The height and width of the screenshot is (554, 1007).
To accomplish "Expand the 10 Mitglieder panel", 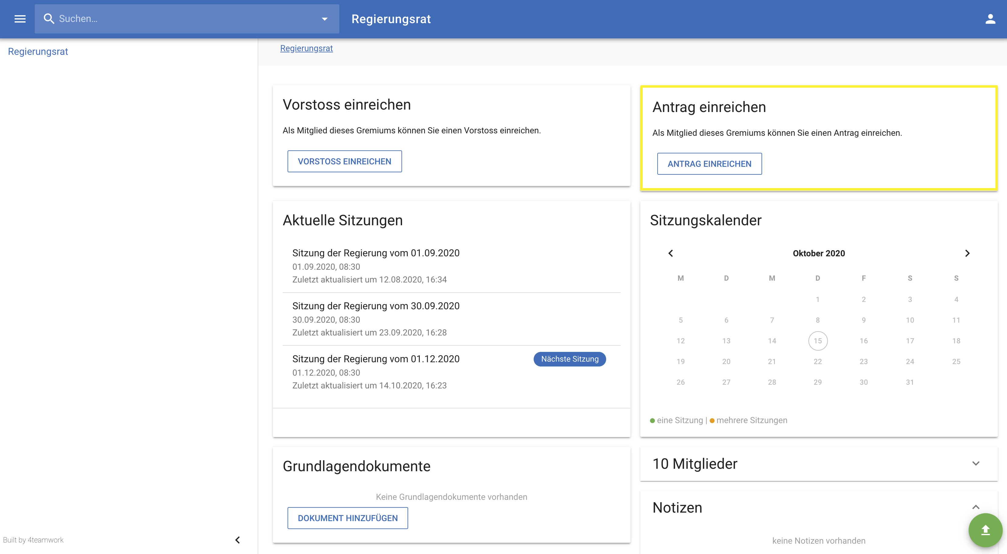I will click(976, 464).
